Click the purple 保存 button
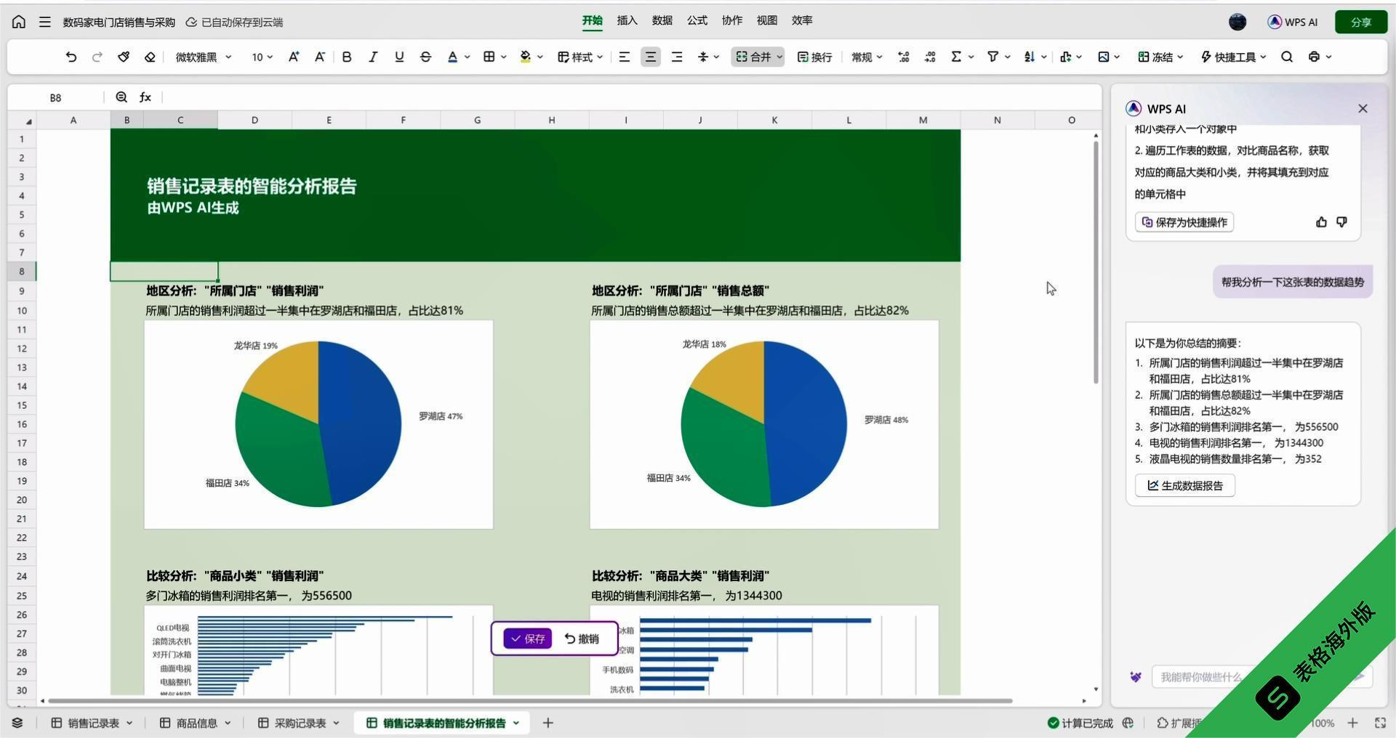Image resolution: width=1396 pixels, height=738 pixels. tap(528, 638)
